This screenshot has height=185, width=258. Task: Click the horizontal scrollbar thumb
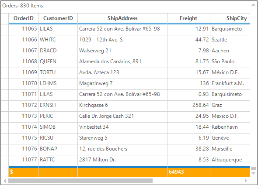[x=80, y=181]
